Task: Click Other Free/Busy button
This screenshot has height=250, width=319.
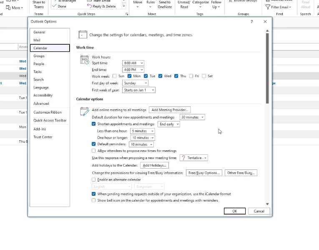Action: (241, 173)
